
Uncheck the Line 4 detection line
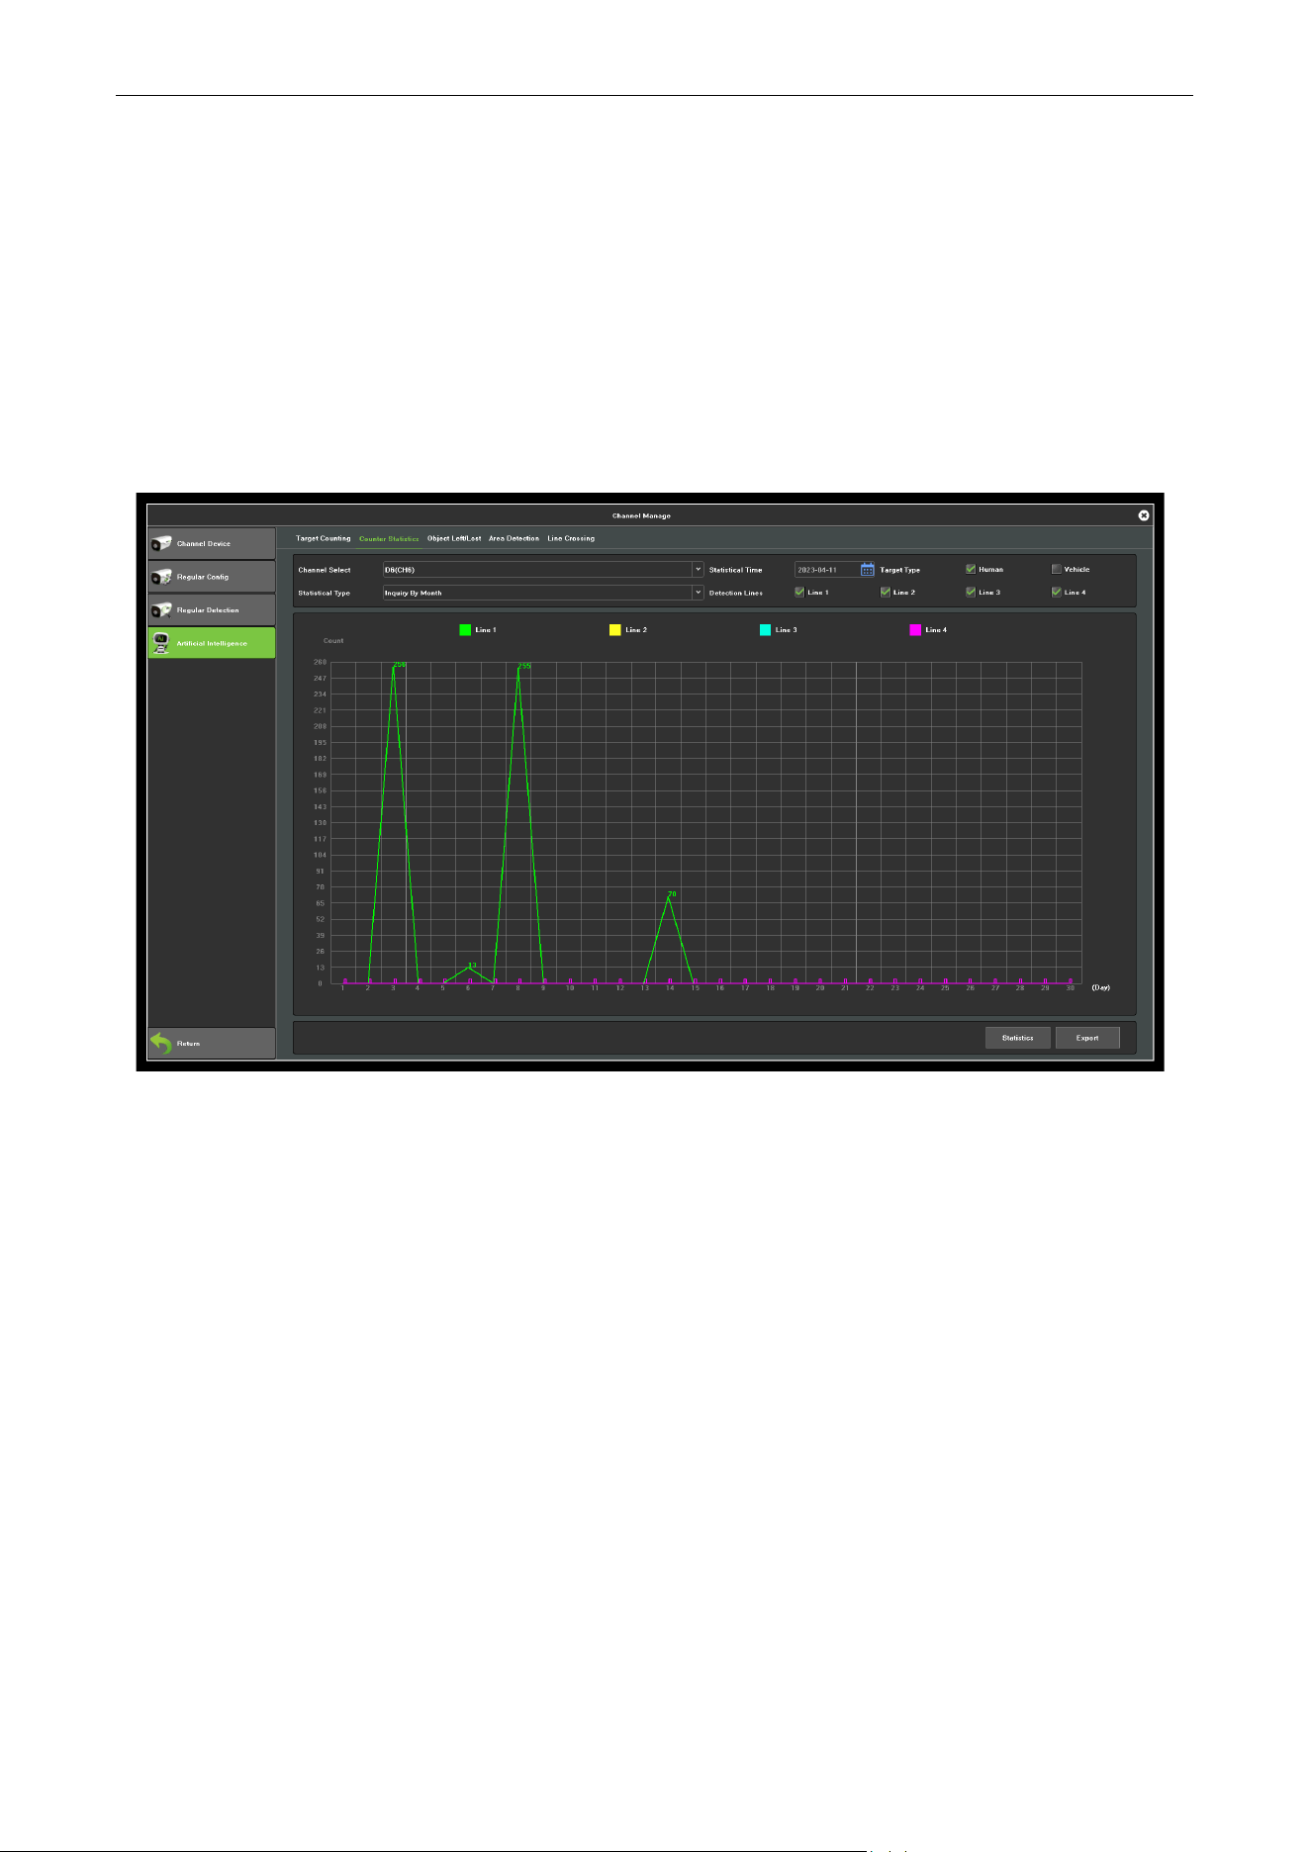[1056, 592]
